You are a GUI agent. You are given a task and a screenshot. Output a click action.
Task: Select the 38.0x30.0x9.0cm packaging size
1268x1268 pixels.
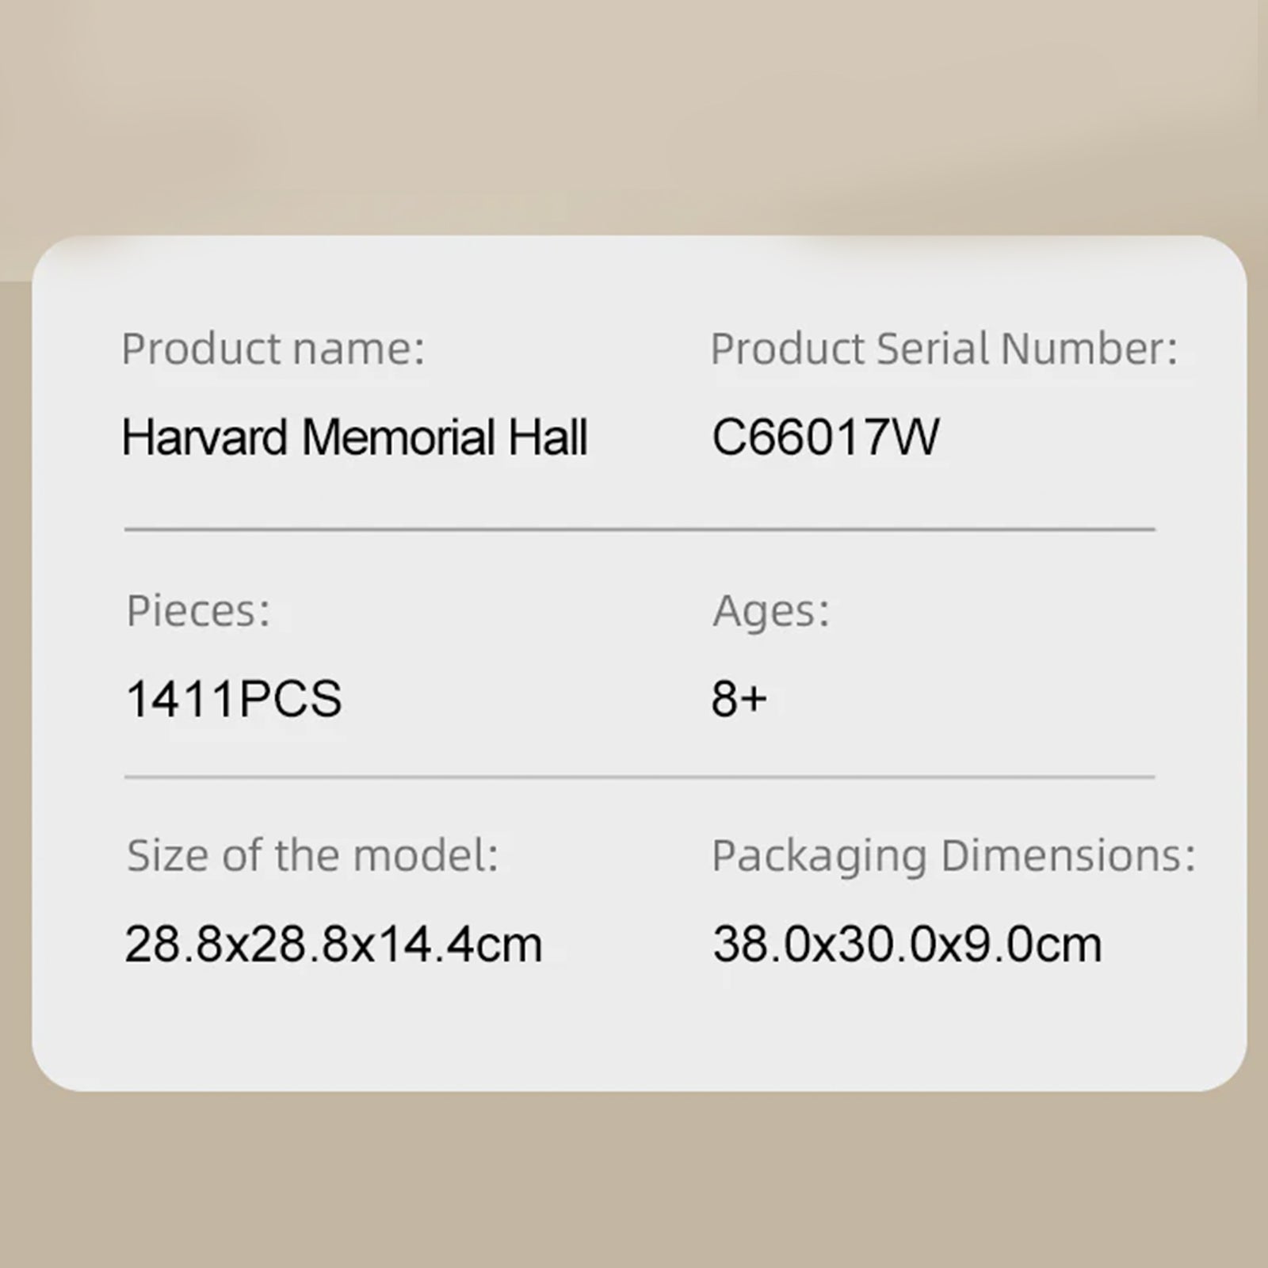coord(907,944)
